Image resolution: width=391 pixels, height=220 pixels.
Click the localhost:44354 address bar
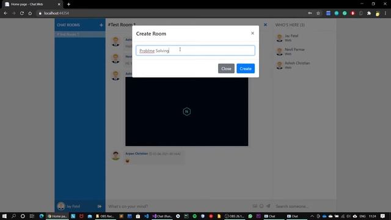172,13
